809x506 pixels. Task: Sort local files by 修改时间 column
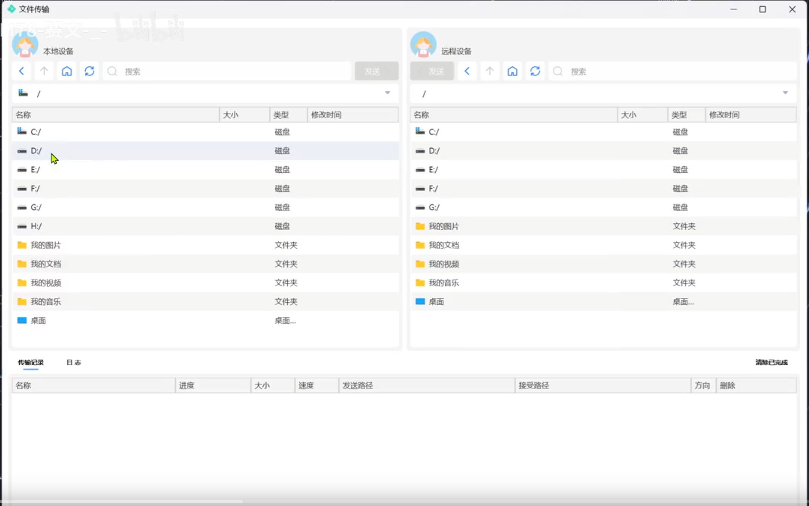[326, 115]
